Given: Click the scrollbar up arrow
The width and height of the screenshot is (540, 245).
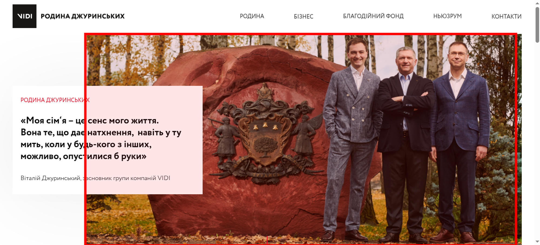Looking at the screenshot, I should pyautogui.click(x=537, y=3).
